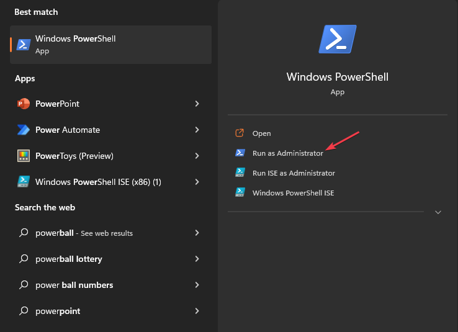Search the web for powerball

click(x=110, y=233)
